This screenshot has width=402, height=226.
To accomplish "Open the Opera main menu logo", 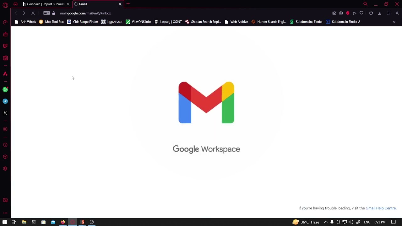I will pos(5,5).
